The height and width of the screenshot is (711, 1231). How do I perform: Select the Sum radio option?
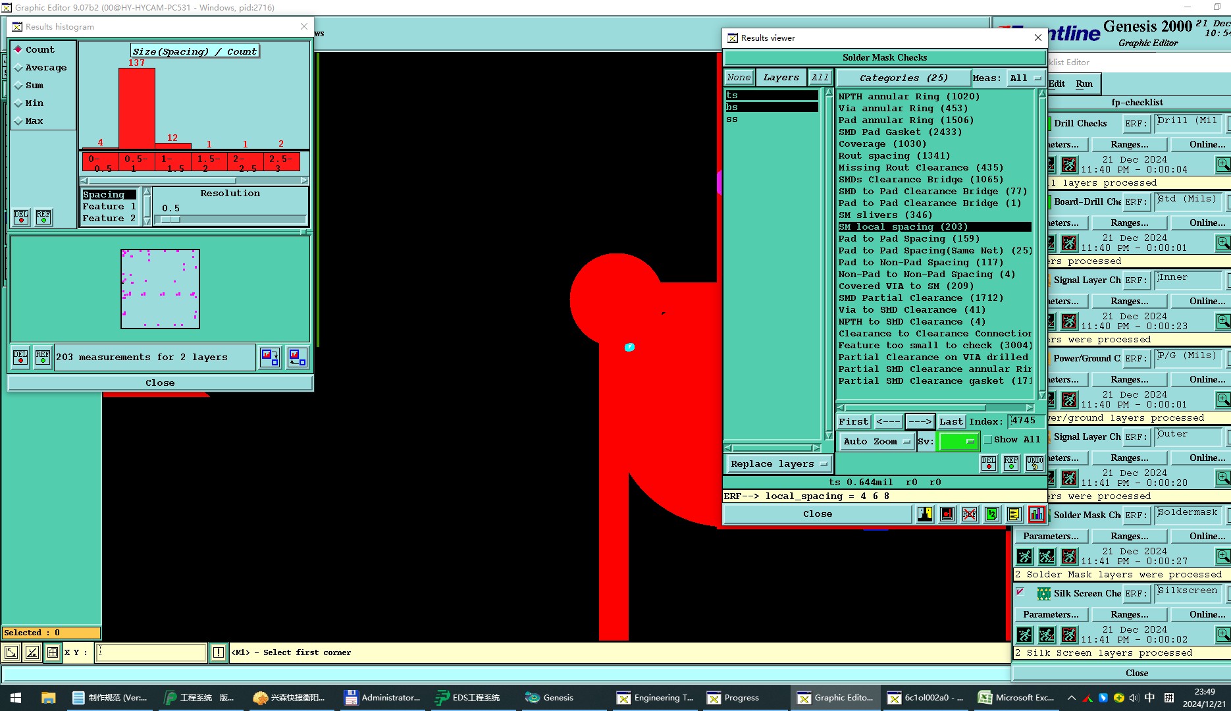coord(29,86)
